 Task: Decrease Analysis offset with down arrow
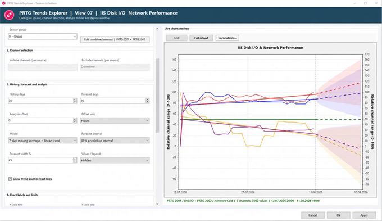coord(75,122)
